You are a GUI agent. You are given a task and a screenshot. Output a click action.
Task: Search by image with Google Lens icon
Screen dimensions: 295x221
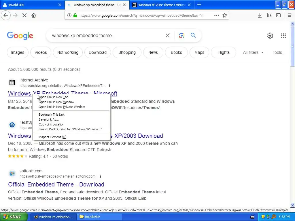181,35
